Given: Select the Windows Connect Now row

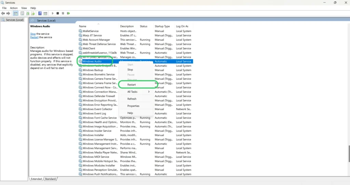Looking at the screenshot, I should click(135, 87).
